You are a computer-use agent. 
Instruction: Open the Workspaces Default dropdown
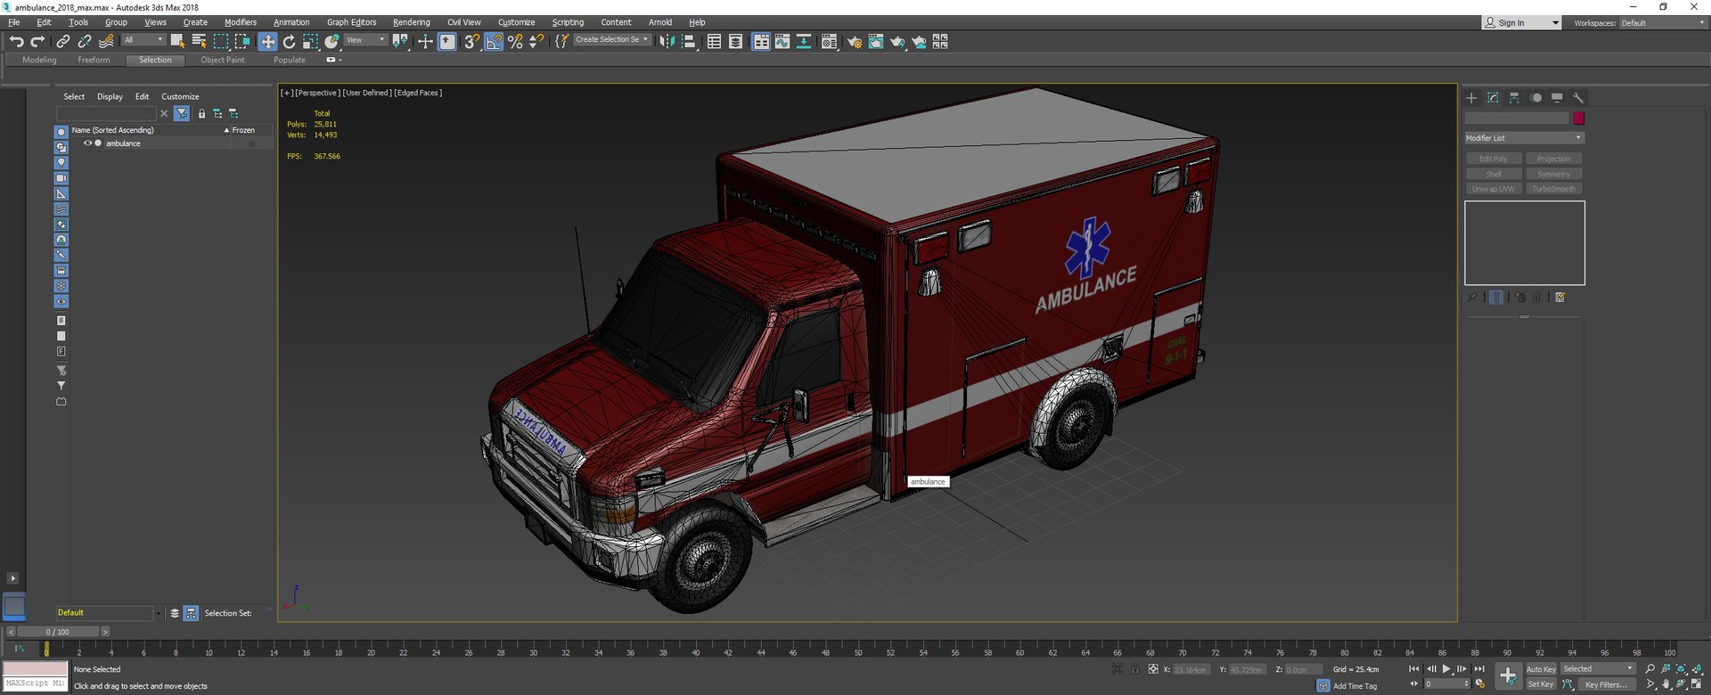[x=1663, y=23]
